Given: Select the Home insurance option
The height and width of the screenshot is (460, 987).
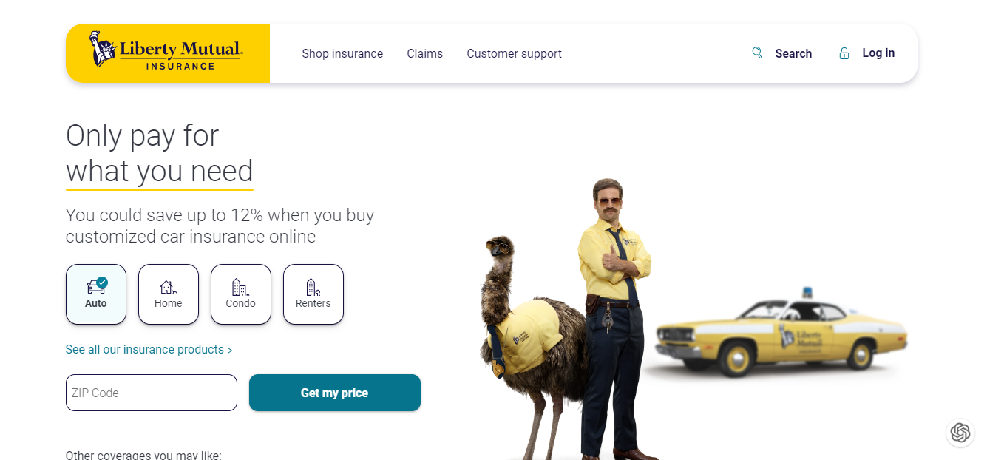Looking at the screenshot, I should (x=169, y=294).
